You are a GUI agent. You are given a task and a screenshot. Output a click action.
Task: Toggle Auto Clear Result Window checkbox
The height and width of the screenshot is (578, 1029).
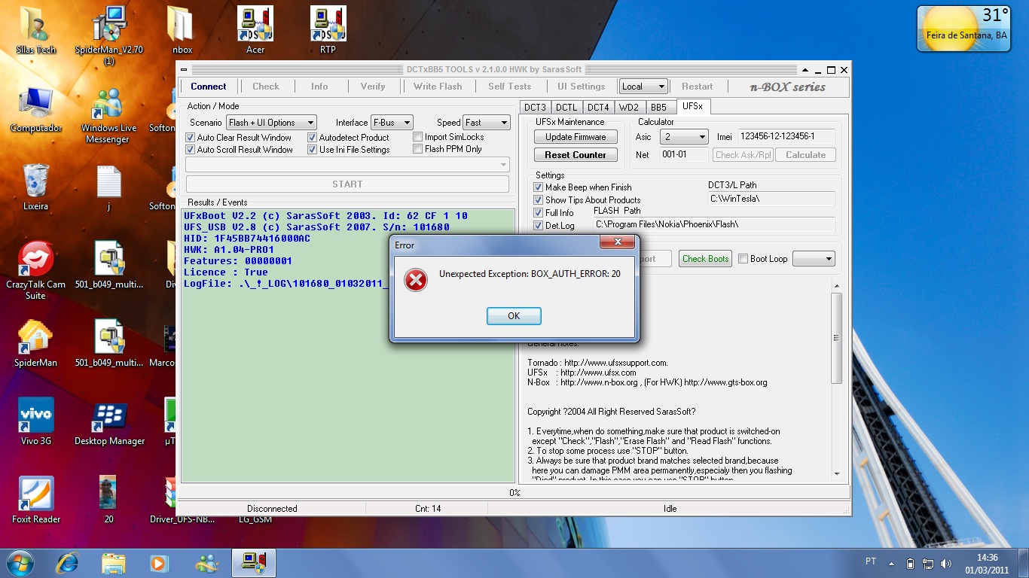tap(191, 138)
